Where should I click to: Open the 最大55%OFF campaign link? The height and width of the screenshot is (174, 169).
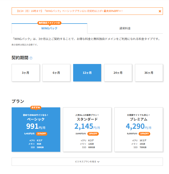(112, 11)
